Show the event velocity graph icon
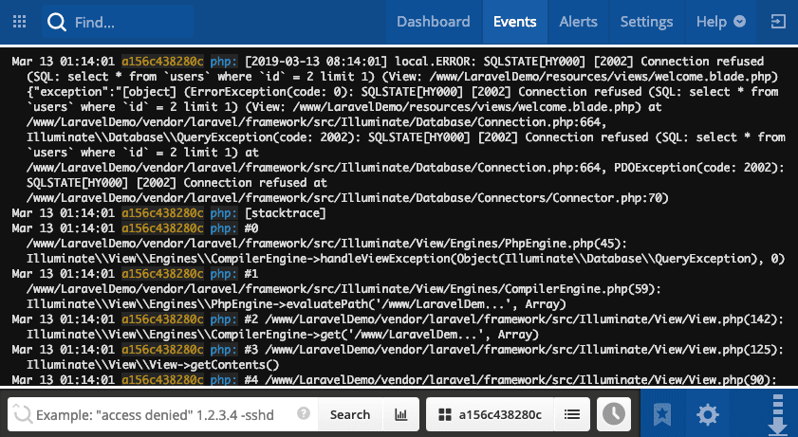The width and height of the screenshot is (798, 437). 401,414
